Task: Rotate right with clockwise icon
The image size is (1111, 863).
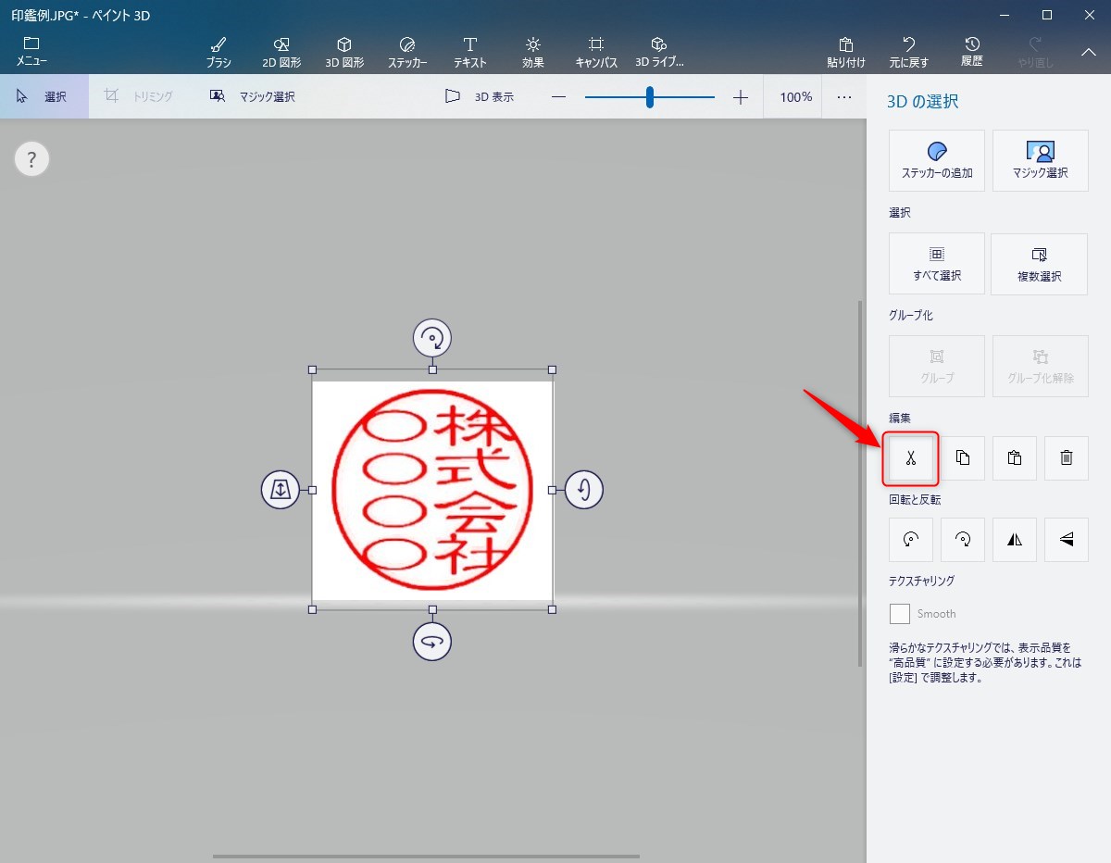Action: pos(963,540)
